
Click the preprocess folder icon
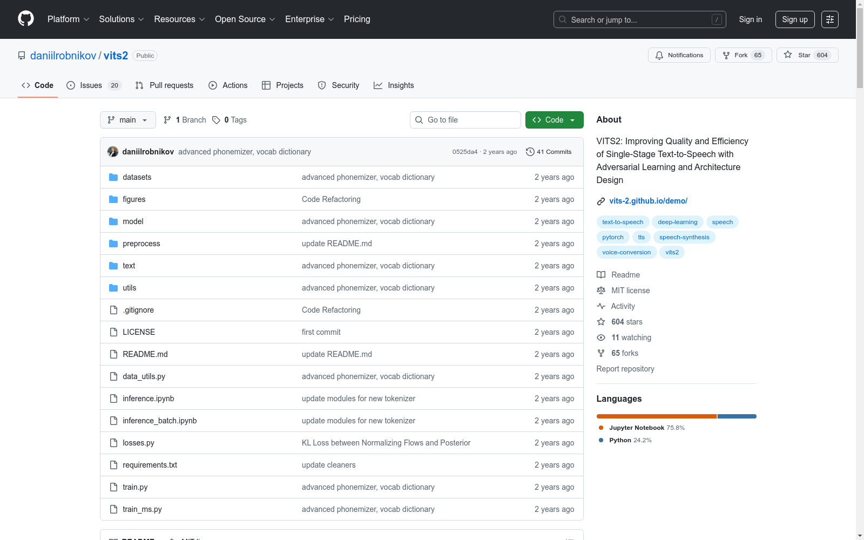(113, 244)
